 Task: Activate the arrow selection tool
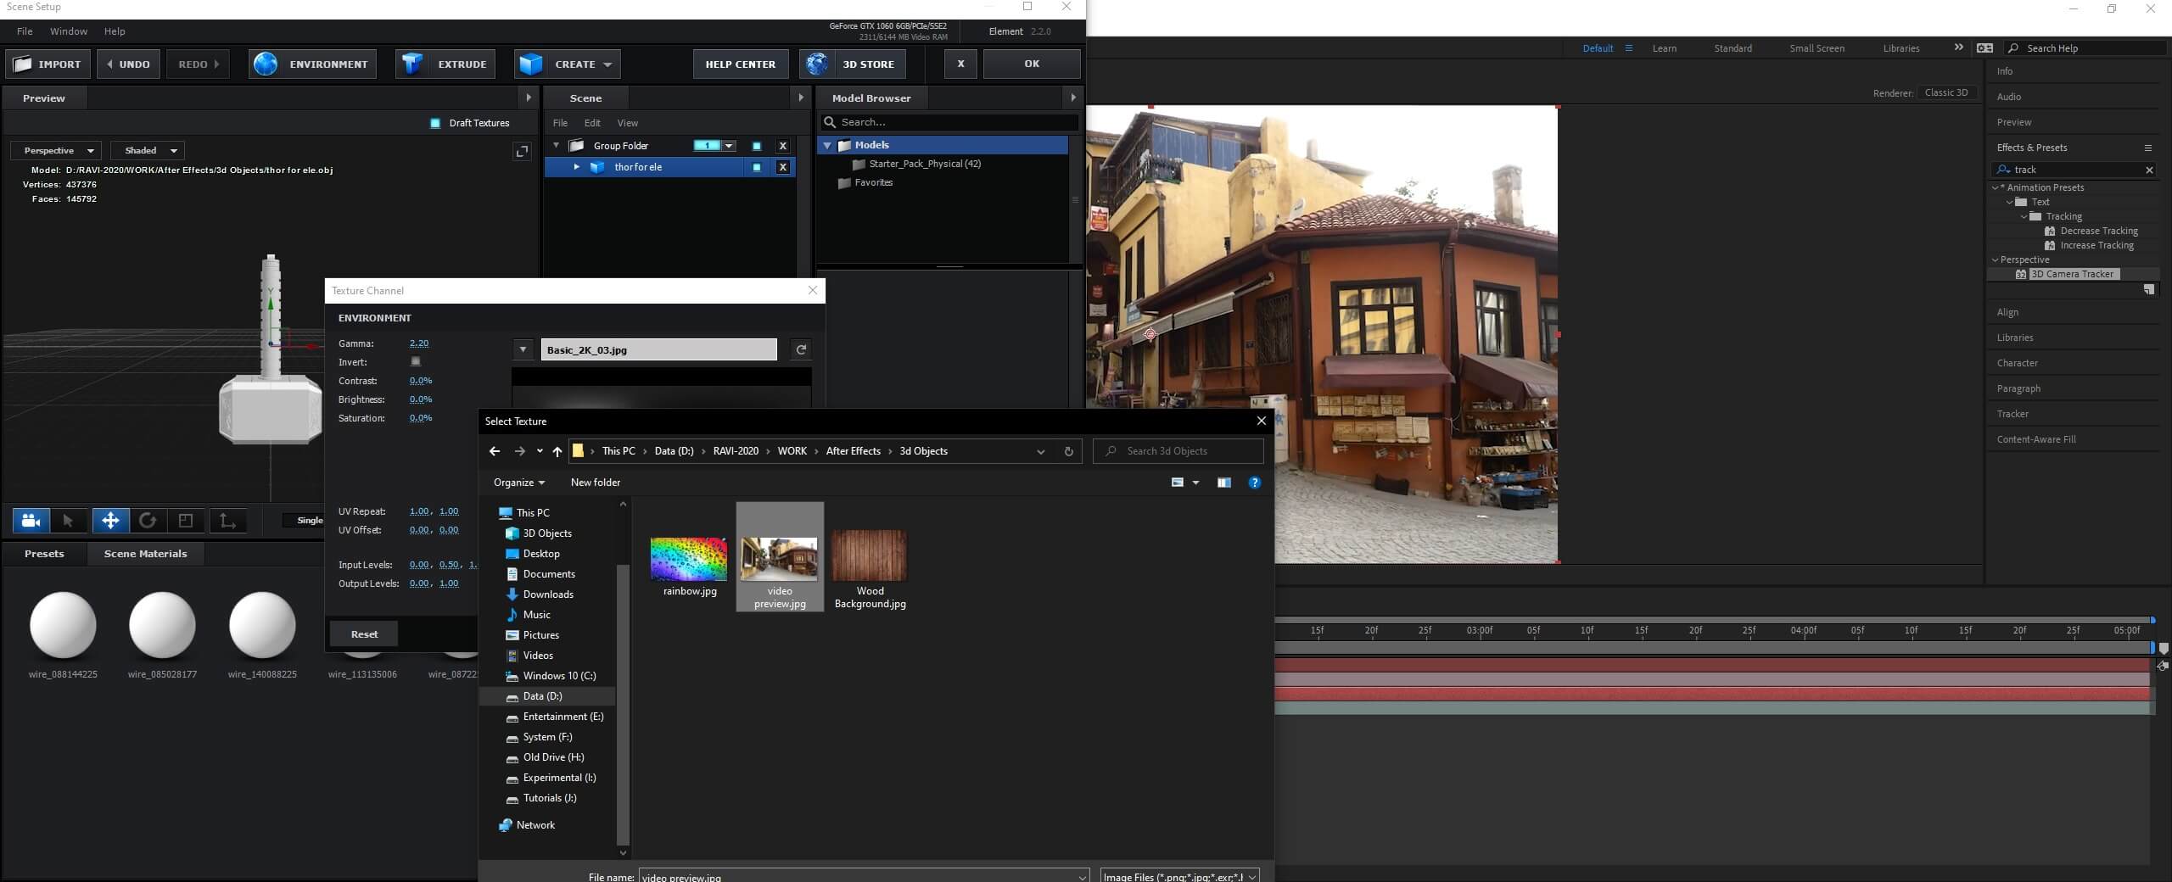pyautogui.click(x=69, y=521)
